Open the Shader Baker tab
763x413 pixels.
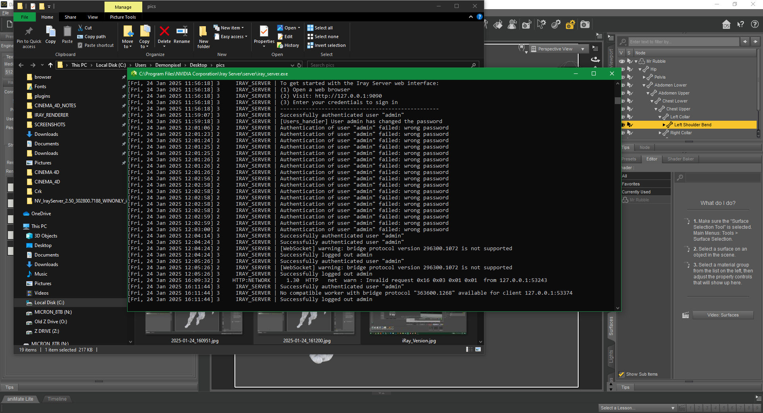pos(680,159)
